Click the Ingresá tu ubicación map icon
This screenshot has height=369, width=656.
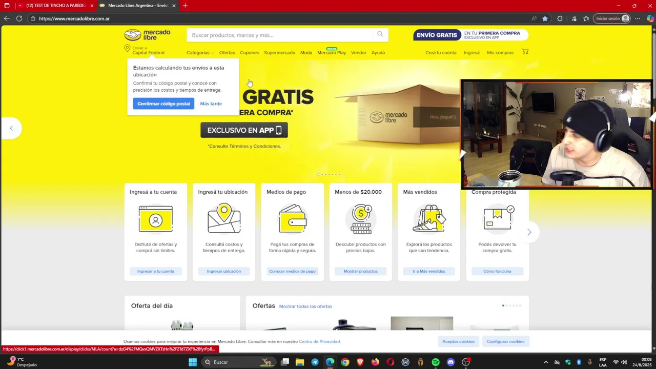[224, 219]
